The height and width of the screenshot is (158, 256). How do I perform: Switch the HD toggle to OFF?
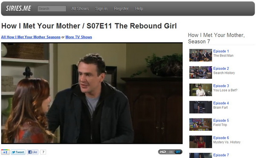pyautogui.click(x=178, y=152)
